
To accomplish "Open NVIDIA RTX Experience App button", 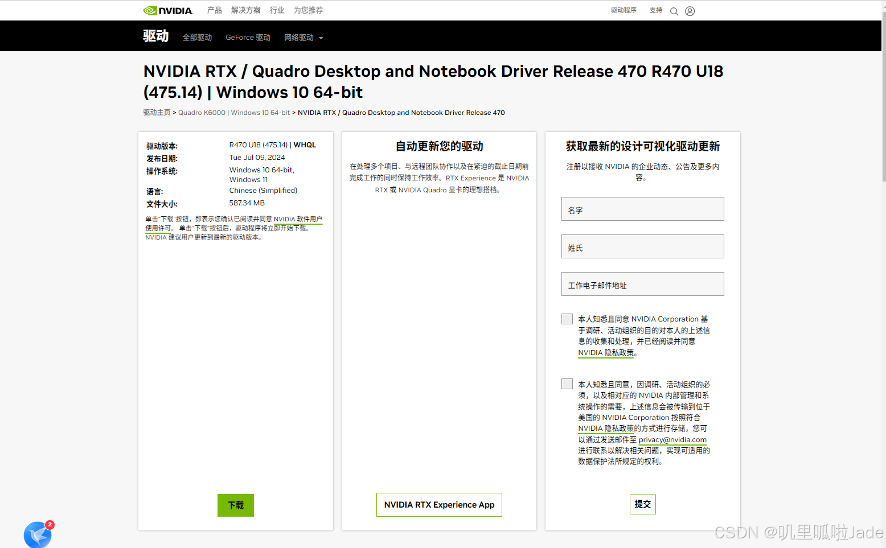I will click(439, 505).
